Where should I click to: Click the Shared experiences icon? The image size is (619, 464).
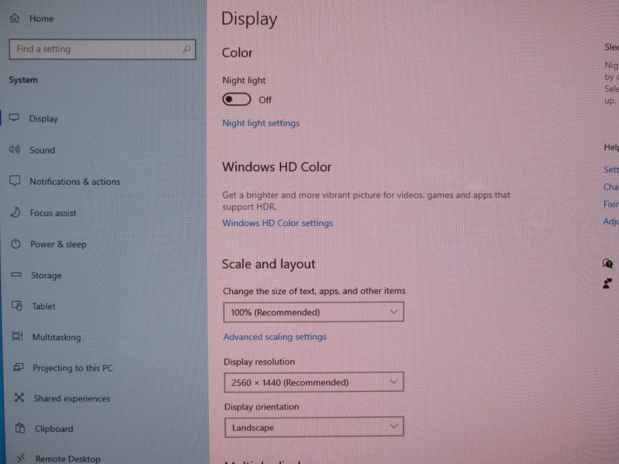tap(19, 398)
